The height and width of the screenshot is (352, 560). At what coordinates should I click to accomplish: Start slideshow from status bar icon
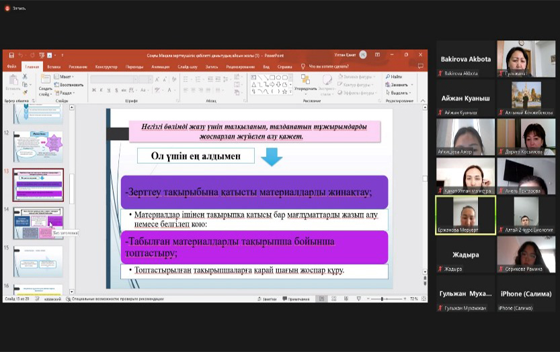coord(358,299)
